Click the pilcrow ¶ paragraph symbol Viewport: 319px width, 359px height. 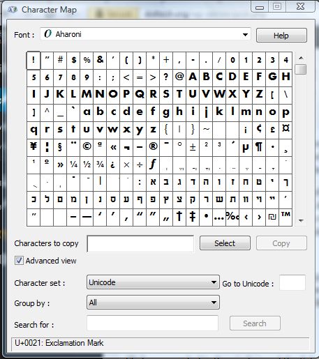(x=259, y=147)
